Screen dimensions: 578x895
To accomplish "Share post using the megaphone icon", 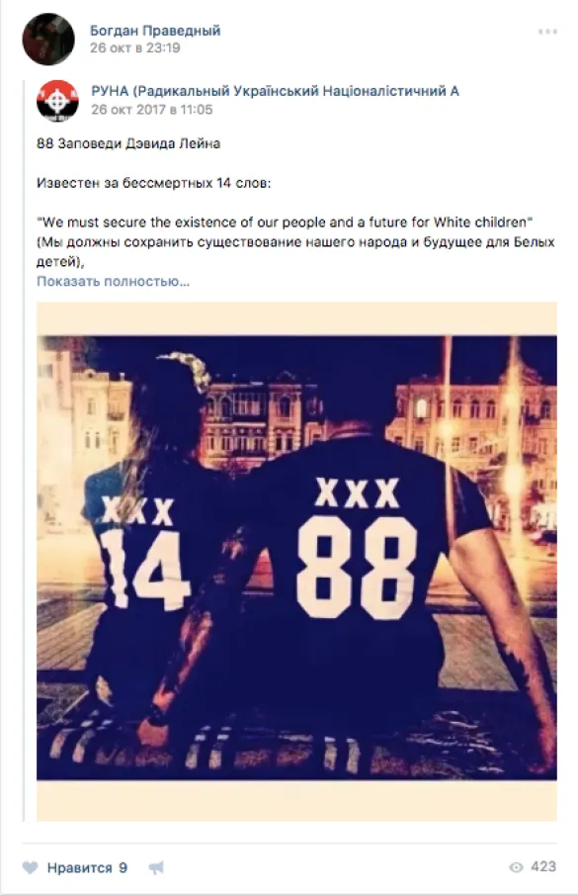I will pyautogui.click(x=156, y=868).
